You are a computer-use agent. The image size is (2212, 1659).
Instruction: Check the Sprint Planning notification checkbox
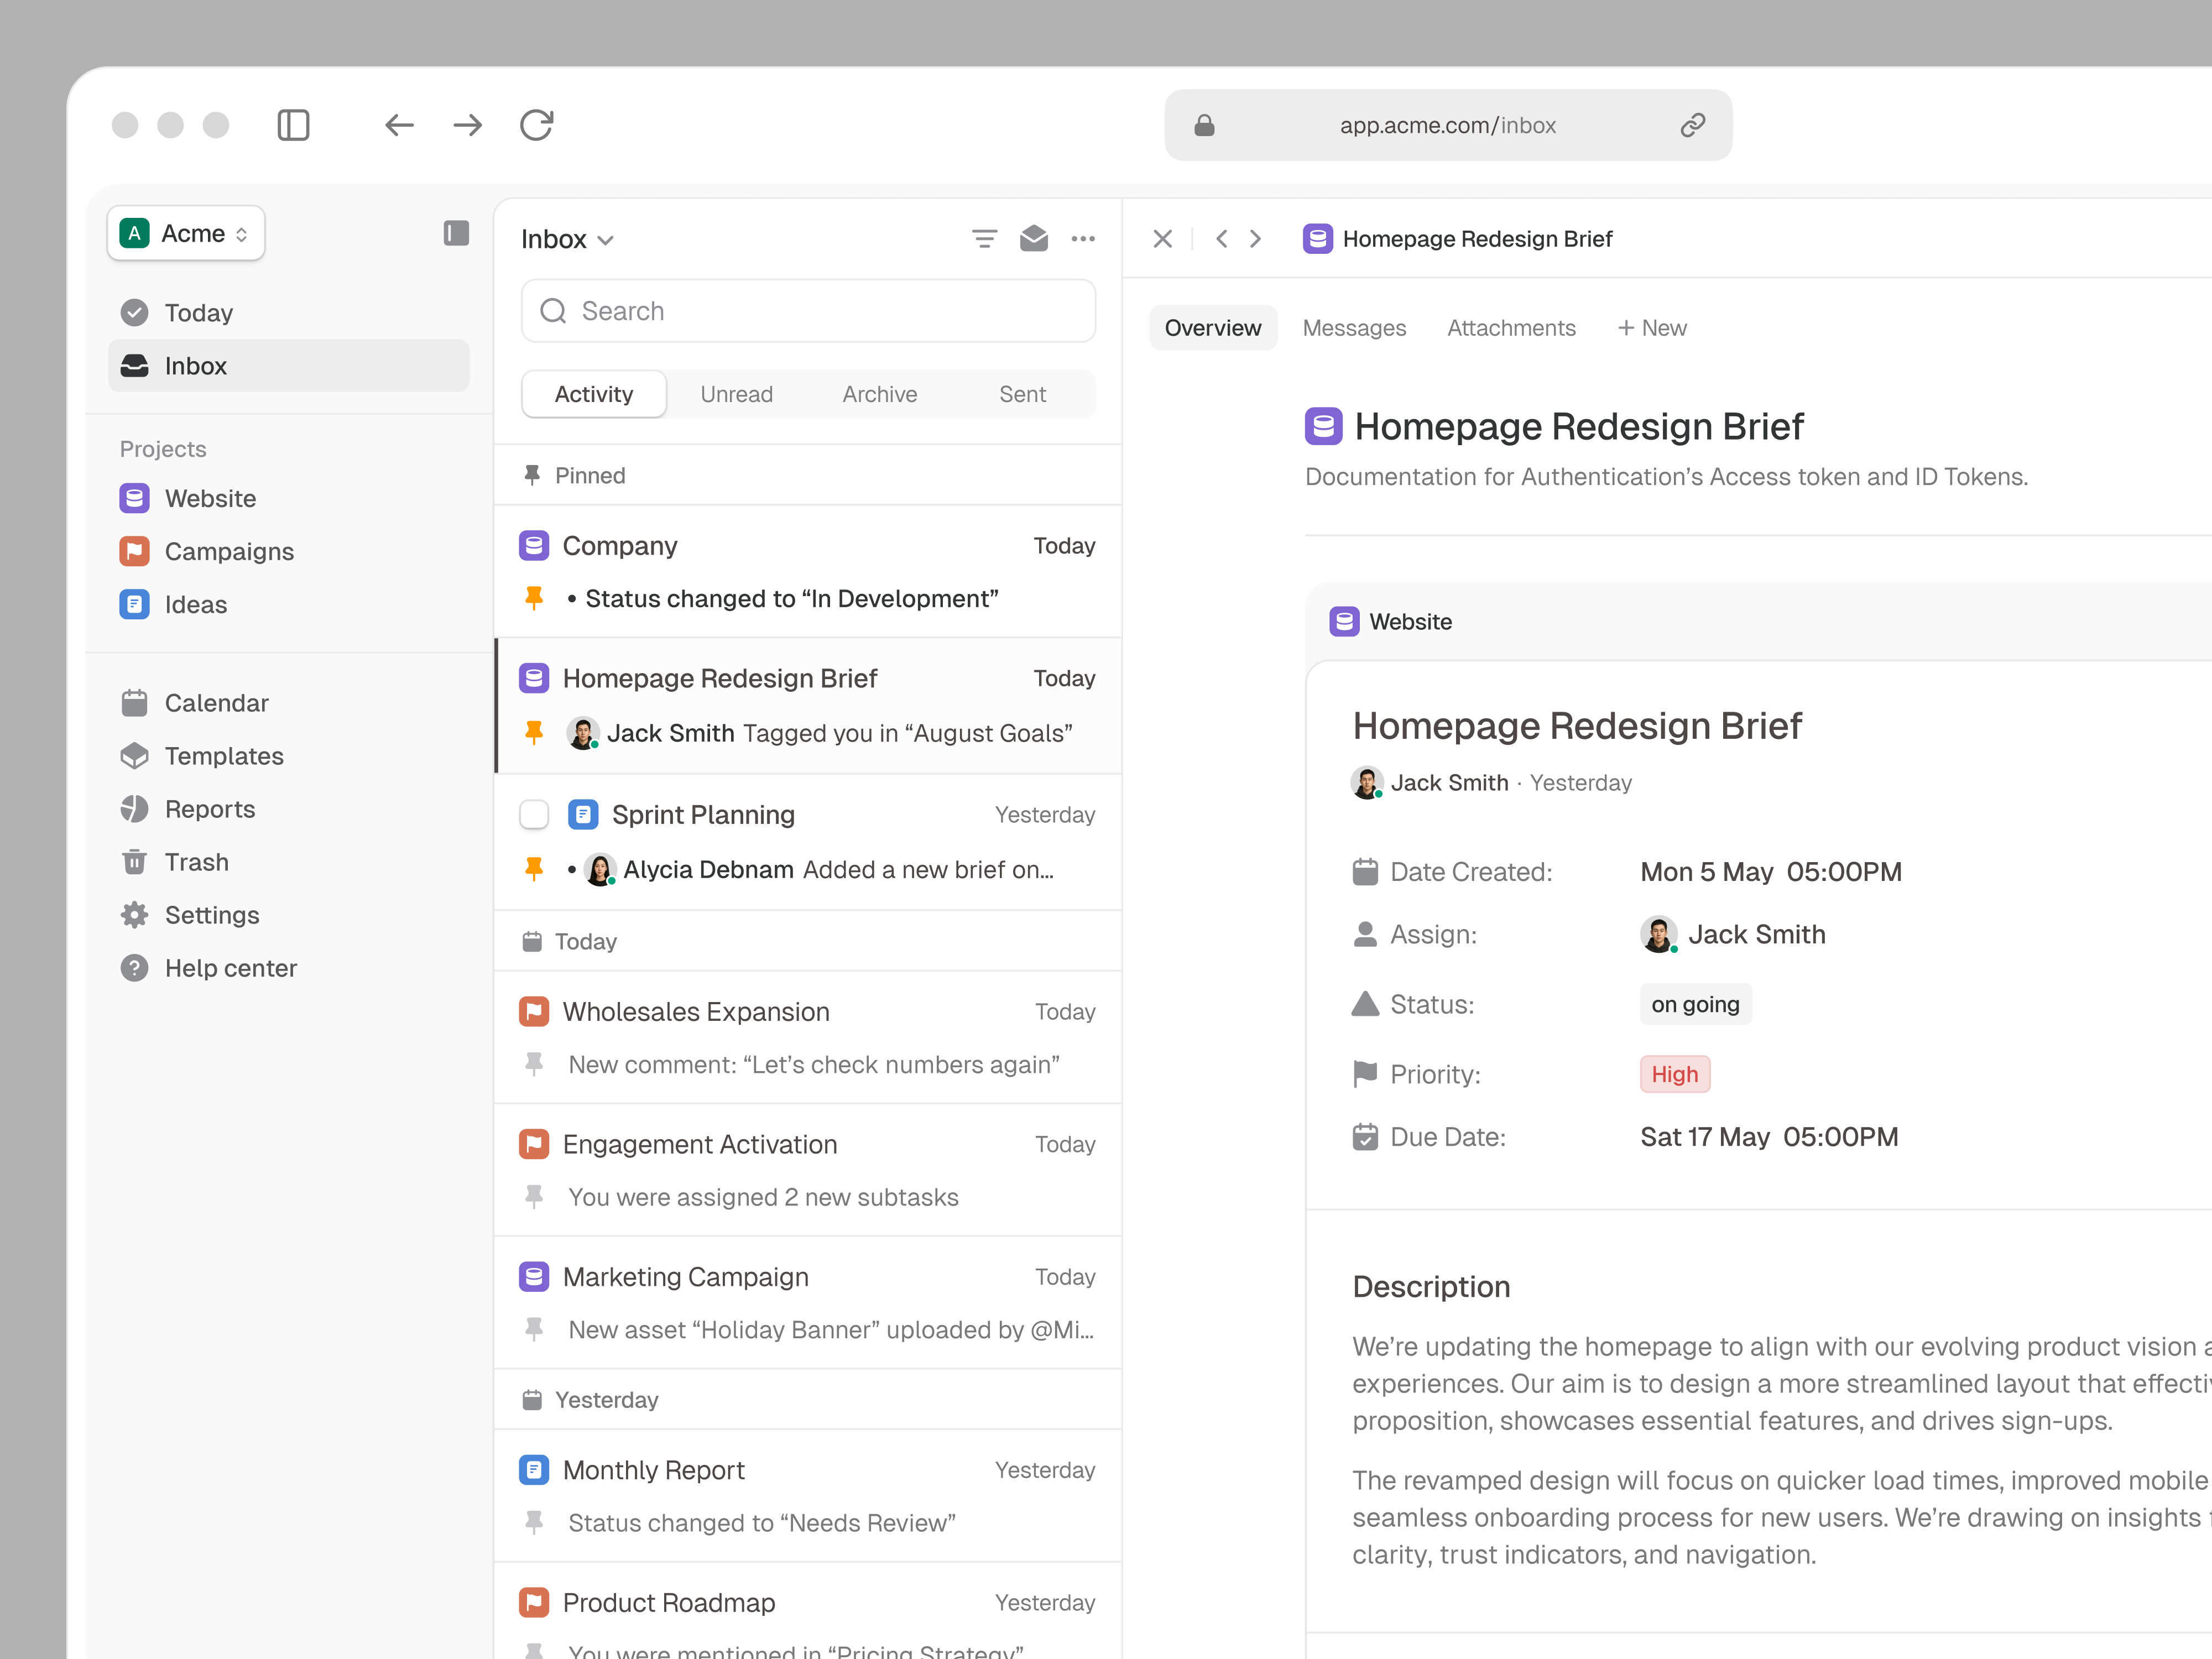click(x=535, y=814)
